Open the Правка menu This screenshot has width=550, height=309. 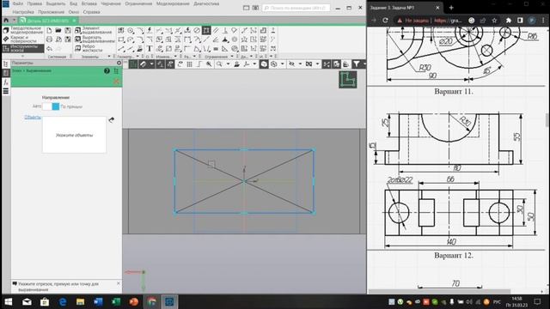click(x=34, y=3)
